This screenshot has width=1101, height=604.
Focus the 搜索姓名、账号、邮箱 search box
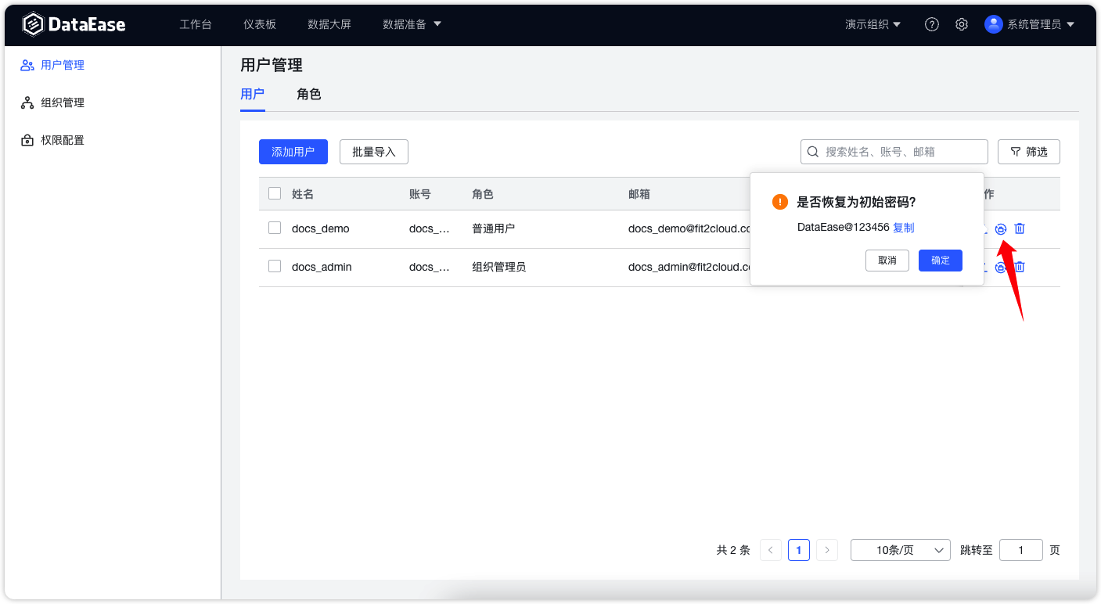894,152
